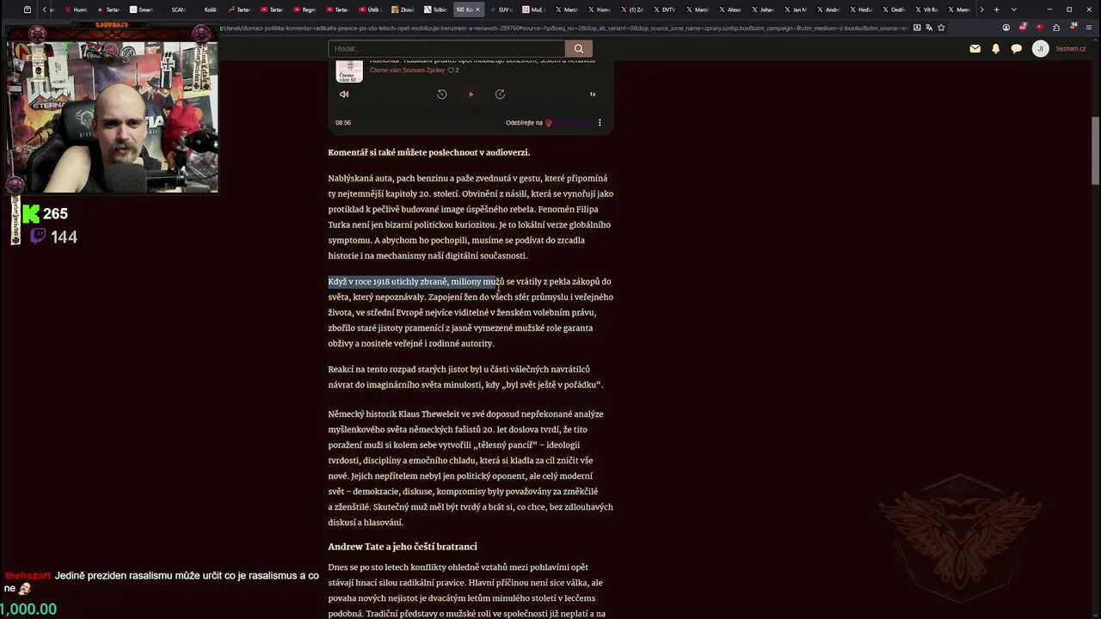Click chat username thehozart

point(28,576)
